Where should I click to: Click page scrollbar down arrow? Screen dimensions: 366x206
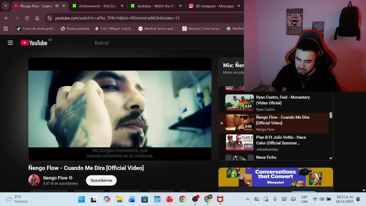click(364, 190)
